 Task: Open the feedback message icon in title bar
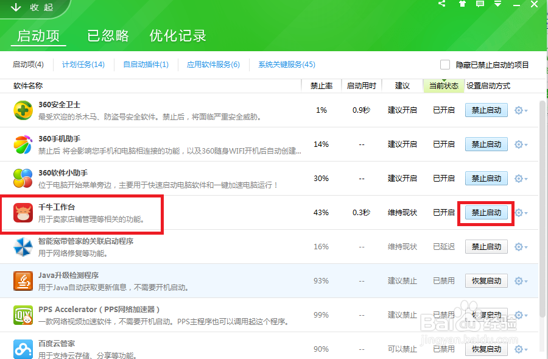click(480, 4)
